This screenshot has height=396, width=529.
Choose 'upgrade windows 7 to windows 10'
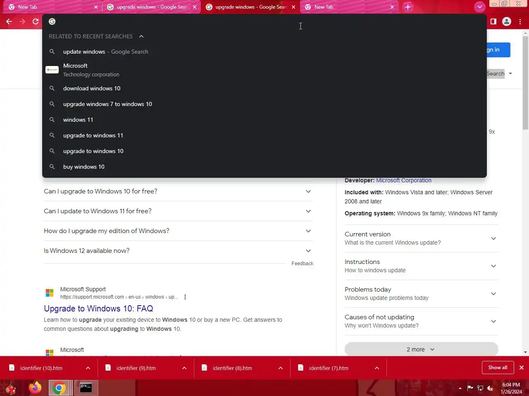point(264,104)
